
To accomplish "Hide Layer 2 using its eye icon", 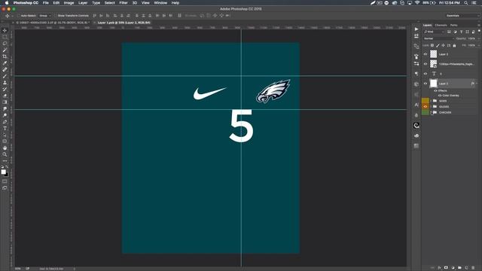I will [426, 84].
